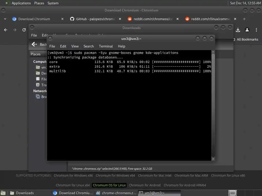Screen dimensions: 262x196
Task: Open the Chromium for Mac ARM link
Action: click(191, 176)
